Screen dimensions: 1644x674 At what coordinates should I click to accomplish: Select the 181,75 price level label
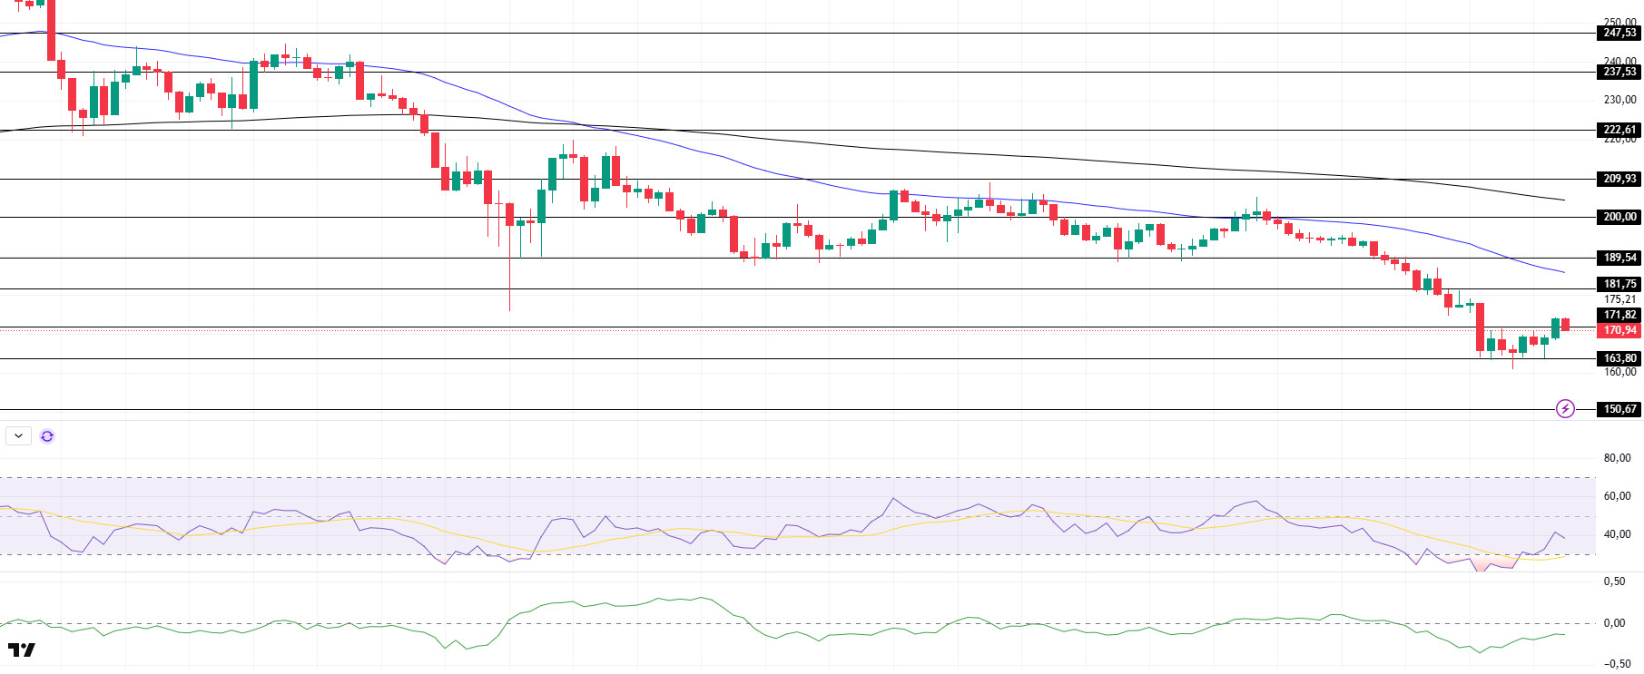click(x=1619, y=285)
